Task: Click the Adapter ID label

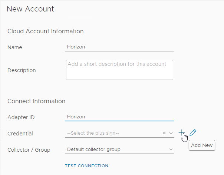Action: (21, 117)
